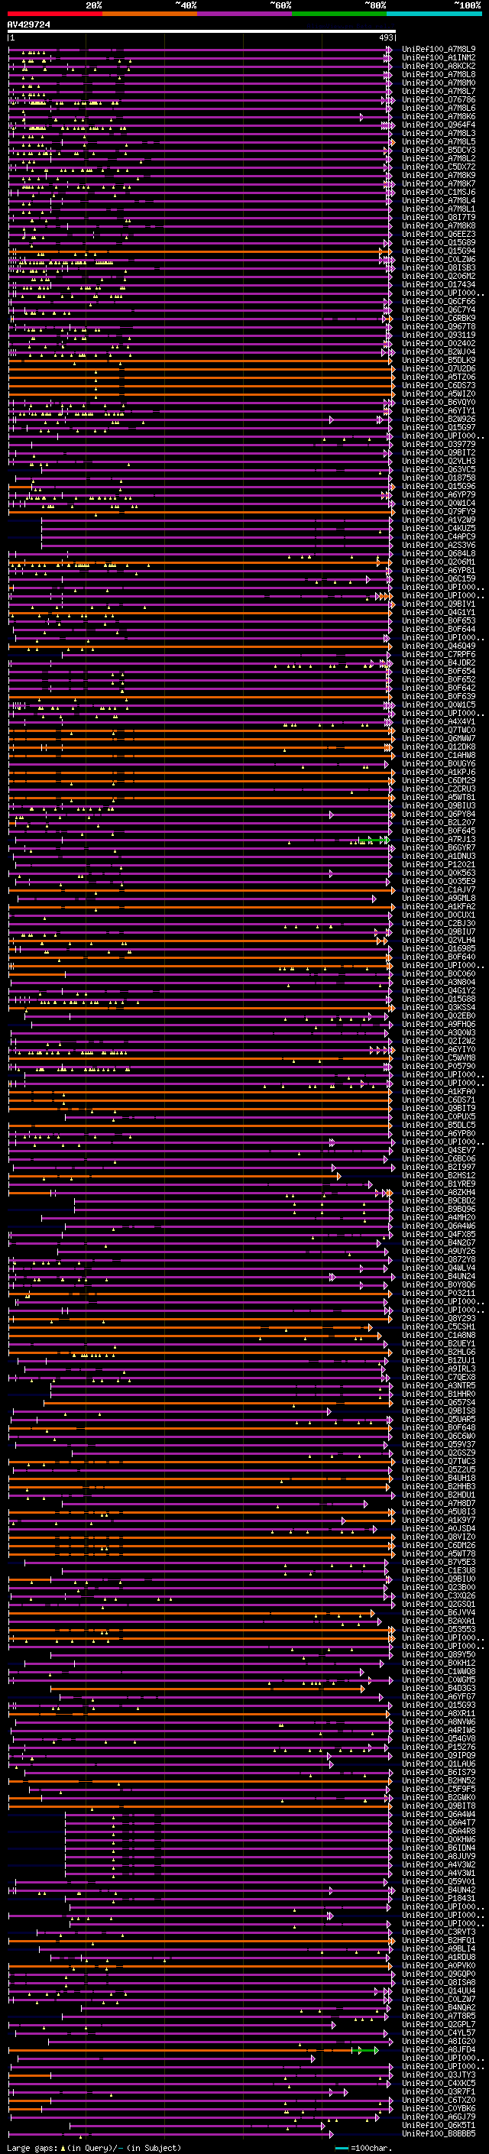Select hit UniRef100_Q46Q49
Image resolution: width=489 pixels, height=2154 pixels.
click(x=439, y=646)
